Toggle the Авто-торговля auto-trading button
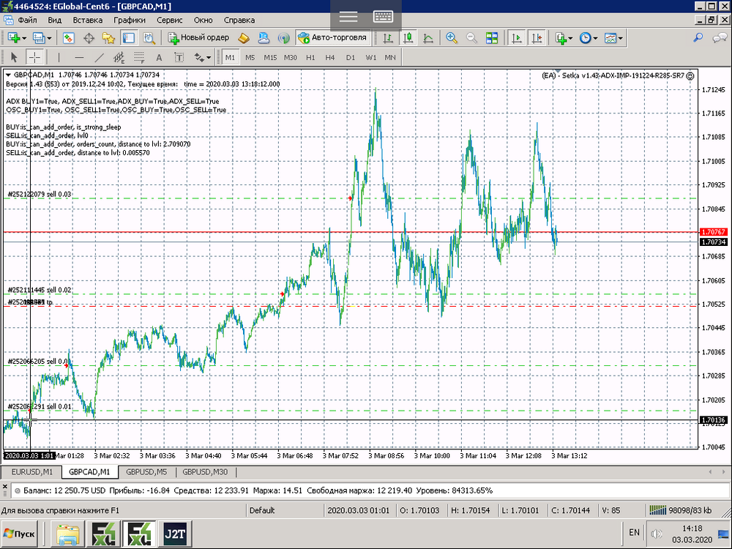 333,38
